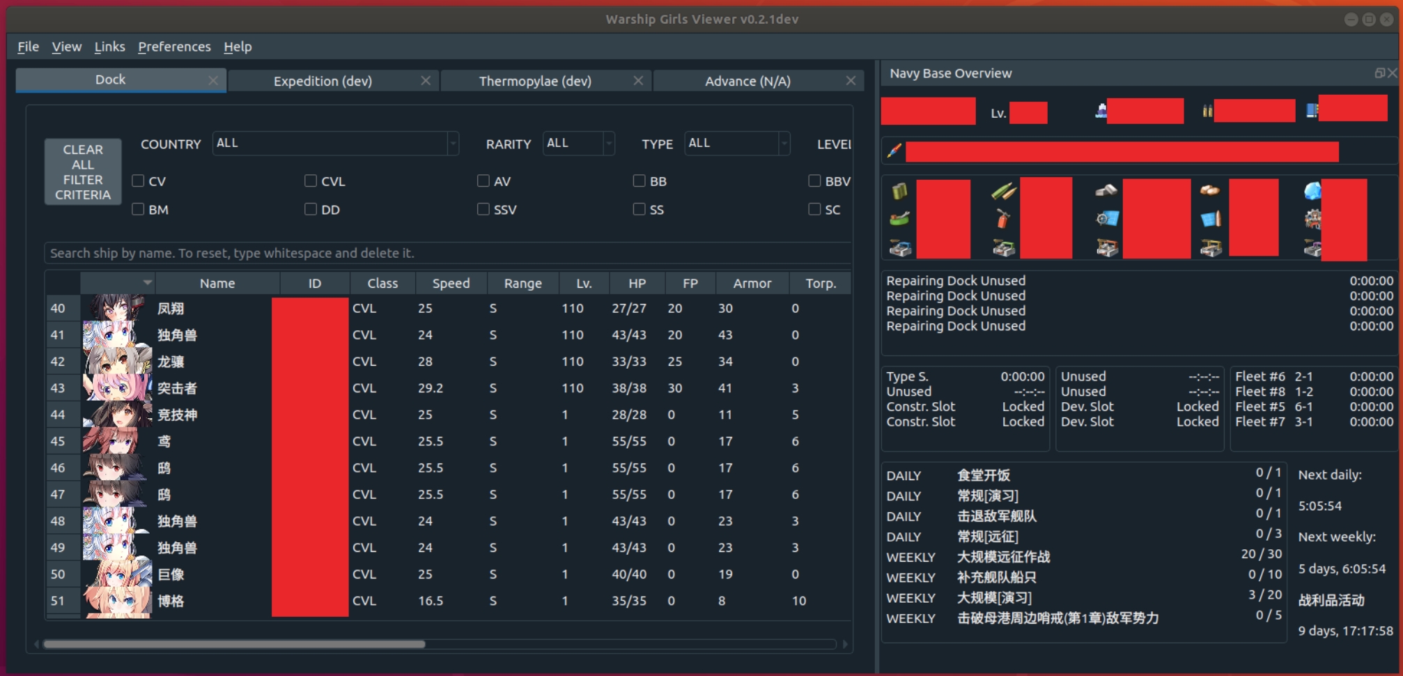Close the Advance (N/A) tab
The image size is (1403, 676).
coord(851,81)
